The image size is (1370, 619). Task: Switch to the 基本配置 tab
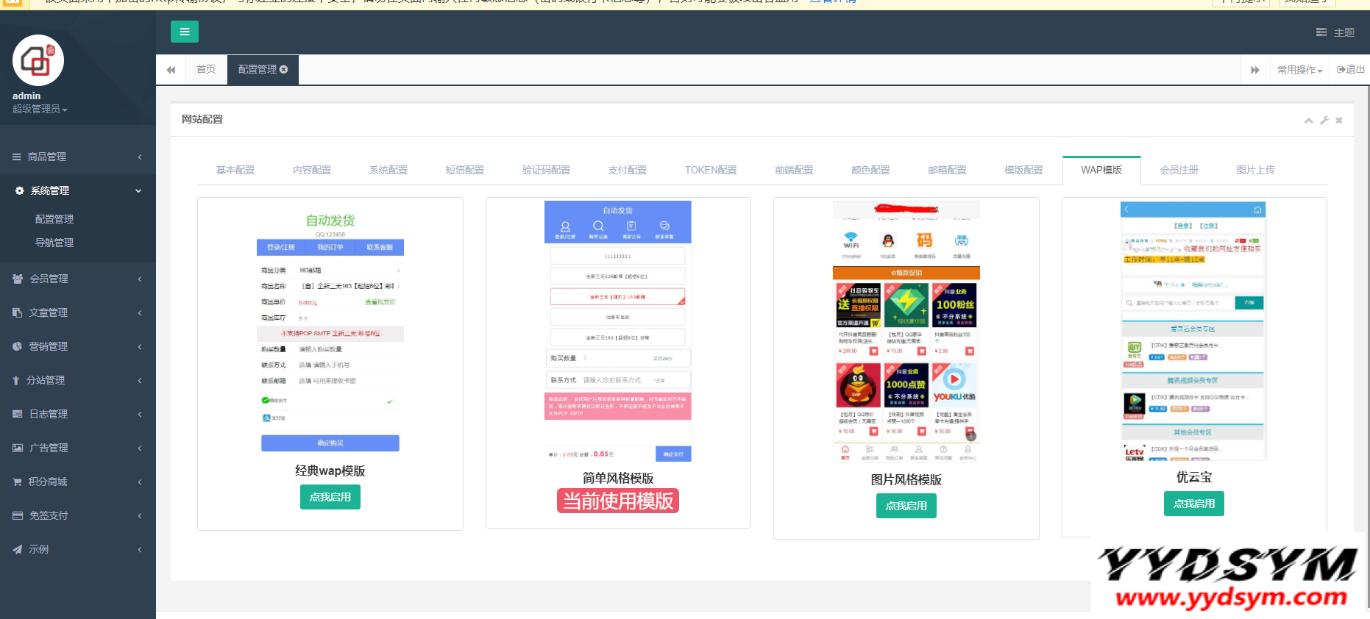(x=235, y=170)
